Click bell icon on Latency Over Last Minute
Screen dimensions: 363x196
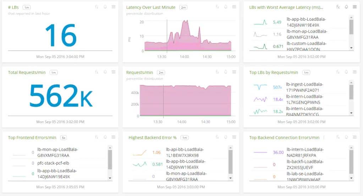pyautogui.click(x=226, y=7)
